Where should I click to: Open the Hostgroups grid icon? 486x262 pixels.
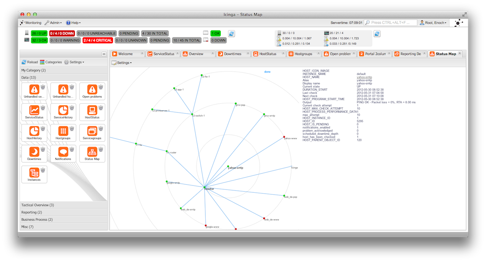coord(63,131)
